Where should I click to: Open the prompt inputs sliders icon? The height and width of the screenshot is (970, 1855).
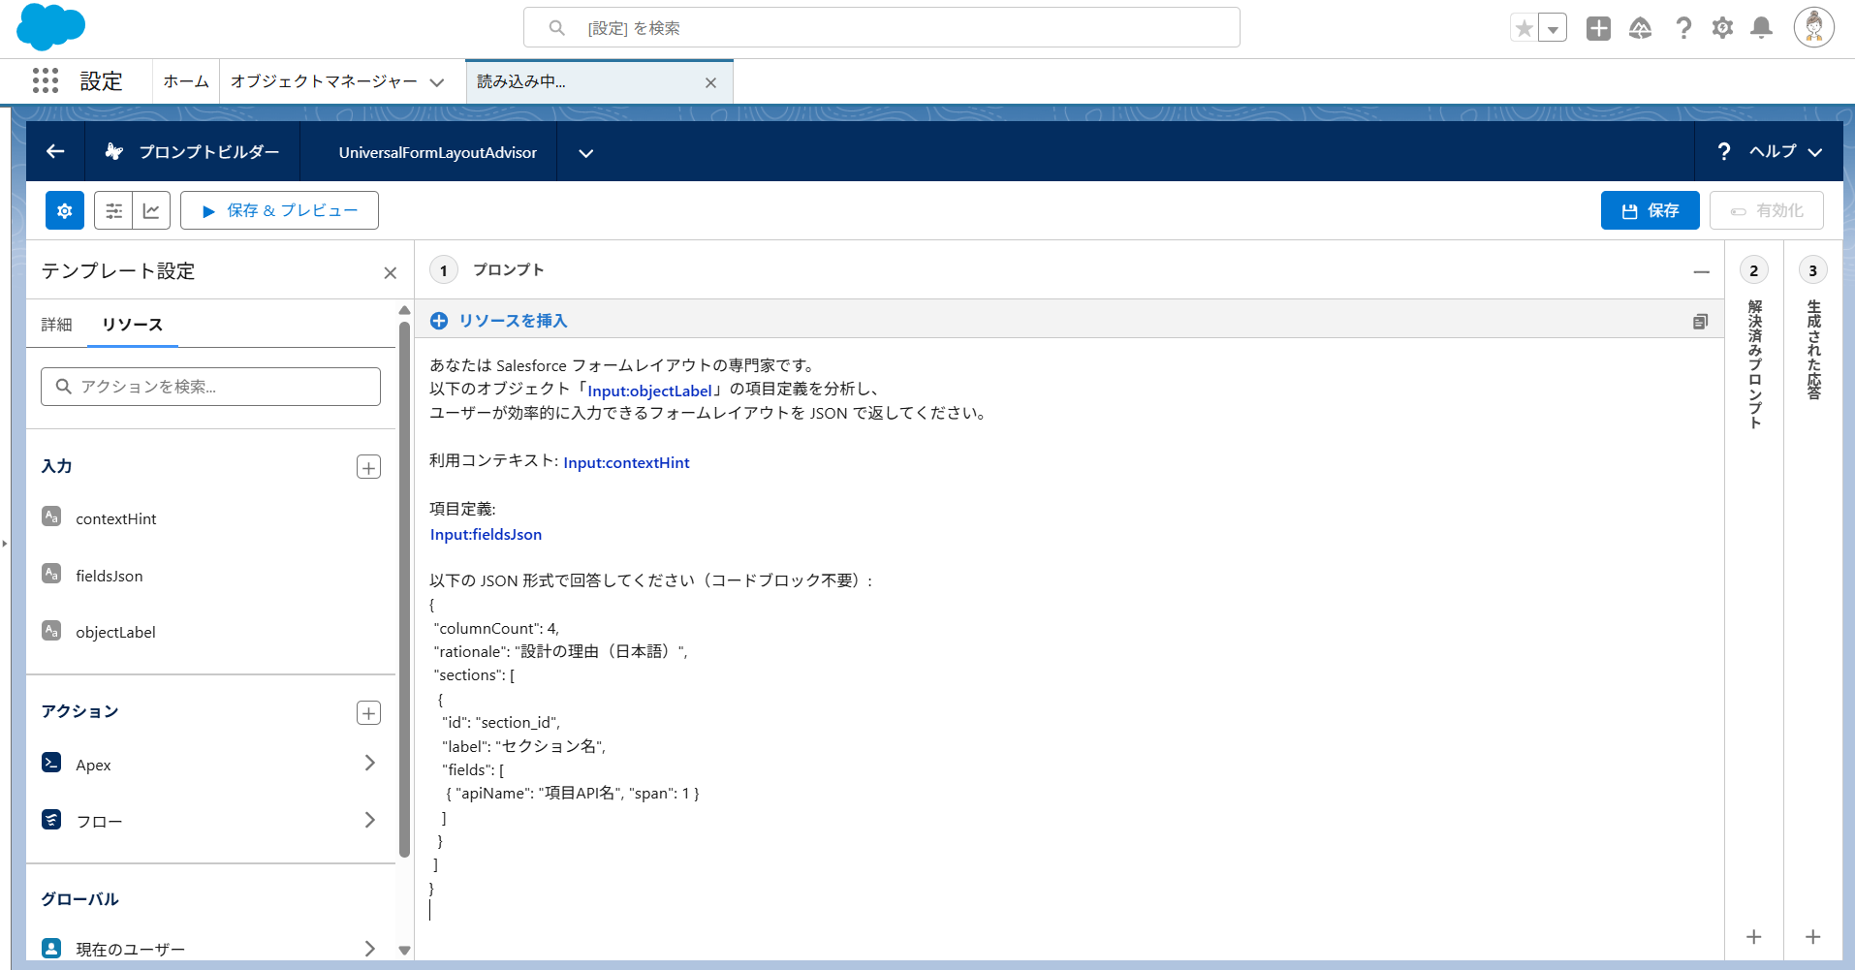(x=113, y=210)
